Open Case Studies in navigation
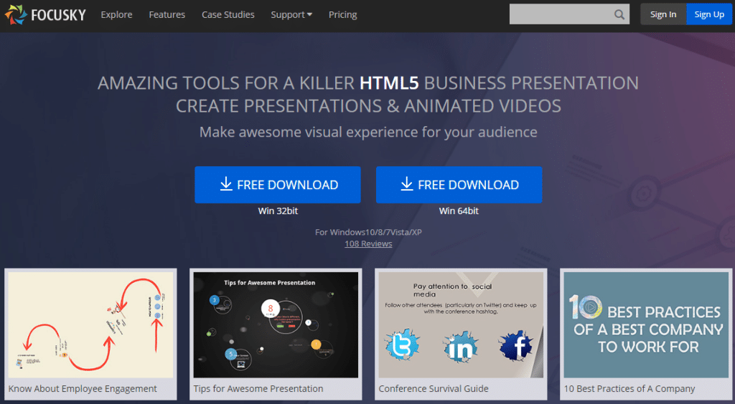735x404 pixels. click(228, 14)
